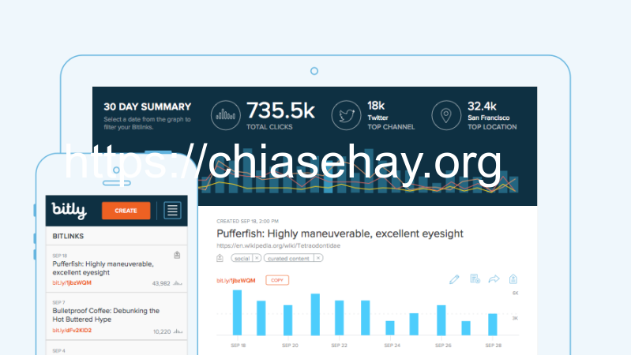
Task: Select the SEP 26 bar in the chart
Action: (441, 320)
